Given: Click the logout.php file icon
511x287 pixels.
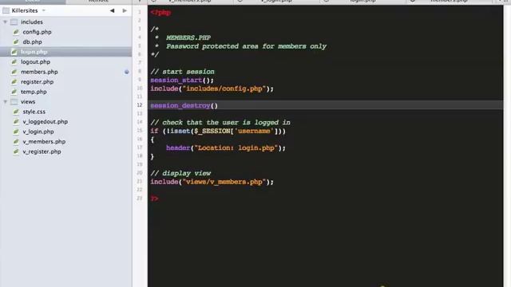Looking at the screenshot, I should [x=14, y=62].
